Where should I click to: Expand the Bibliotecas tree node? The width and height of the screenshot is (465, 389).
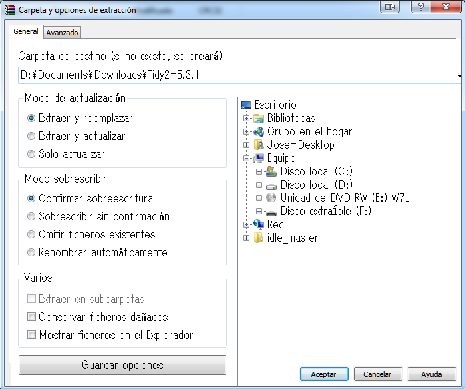246,118
